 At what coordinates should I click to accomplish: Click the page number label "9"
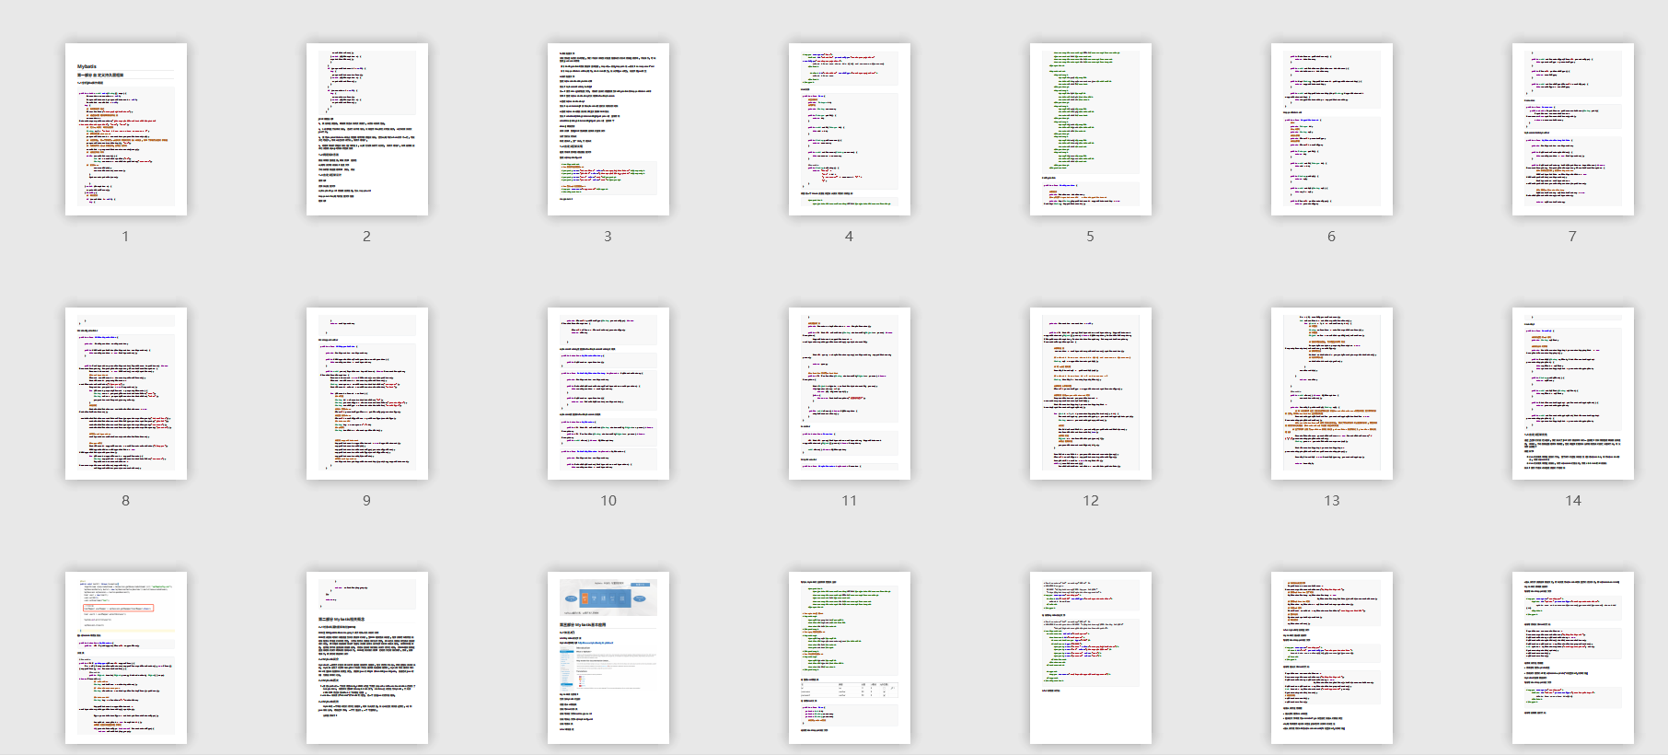click(366, 501)
